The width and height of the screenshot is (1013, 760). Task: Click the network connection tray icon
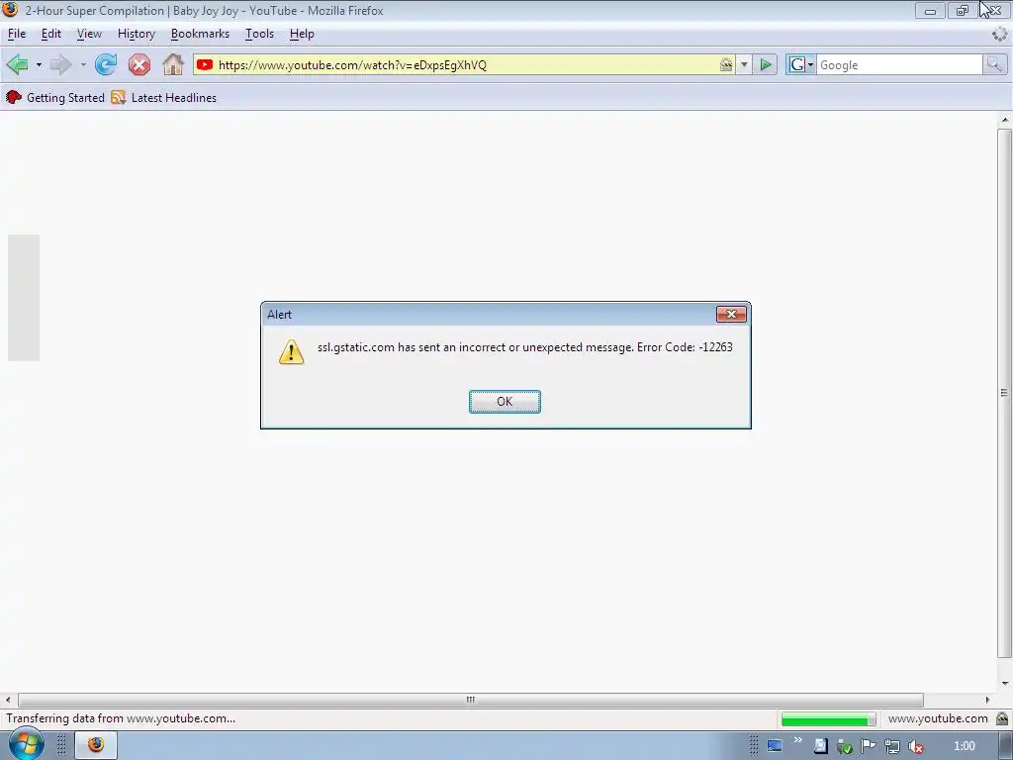point(892,746)
